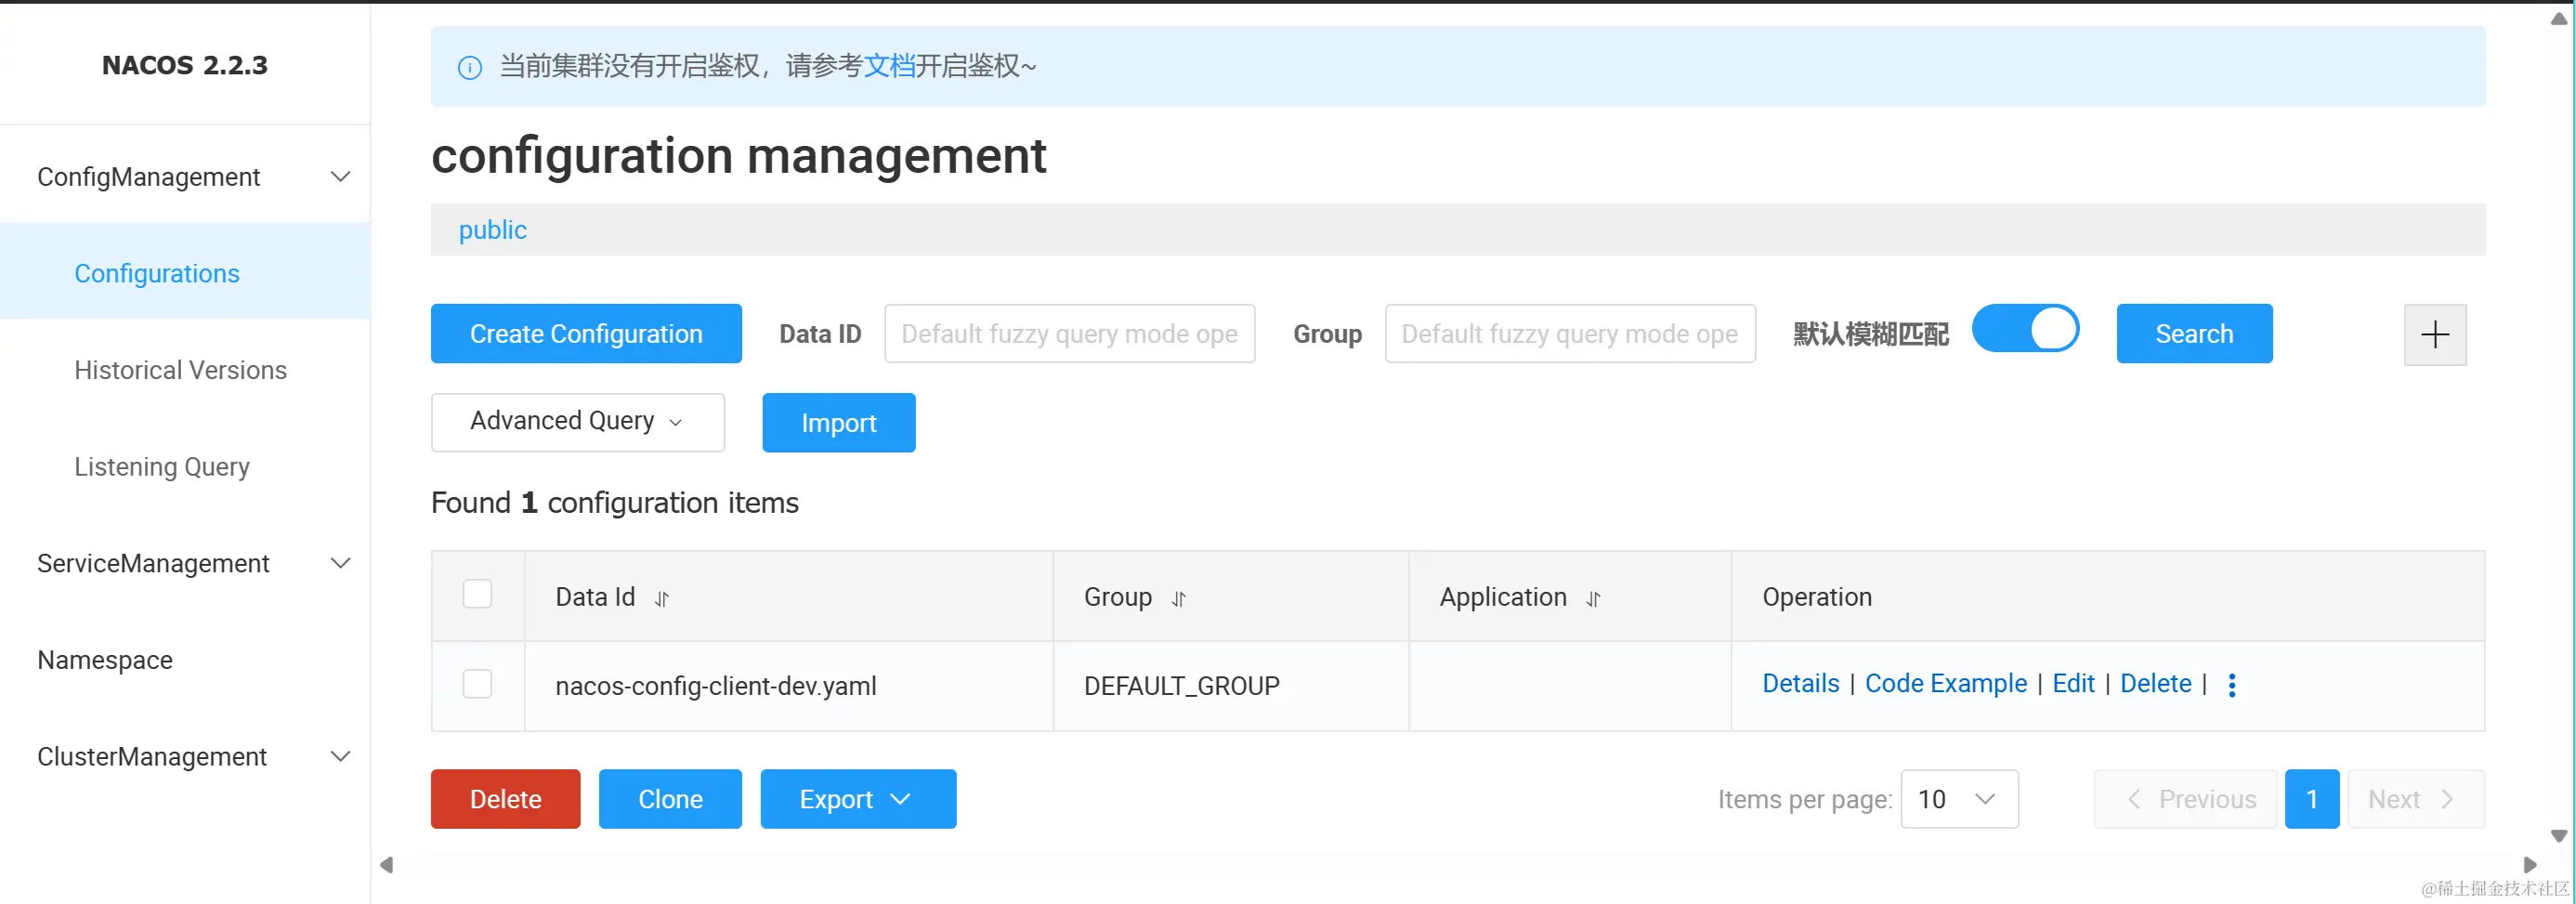
Task: Expand the ServiceManagement menu
Action: click(x=185, y=564)
